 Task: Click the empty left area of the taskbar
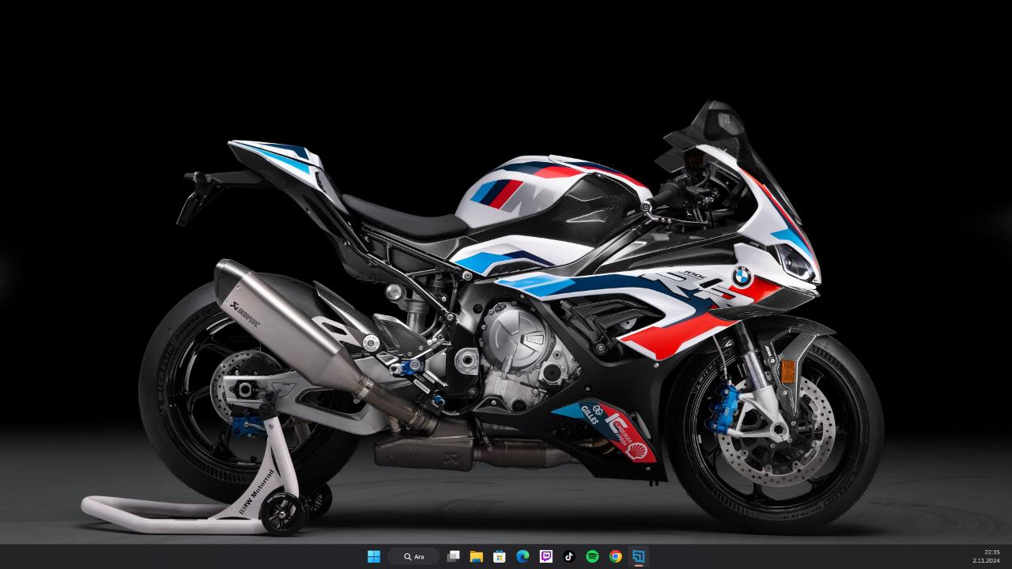(x=158, y=556)
